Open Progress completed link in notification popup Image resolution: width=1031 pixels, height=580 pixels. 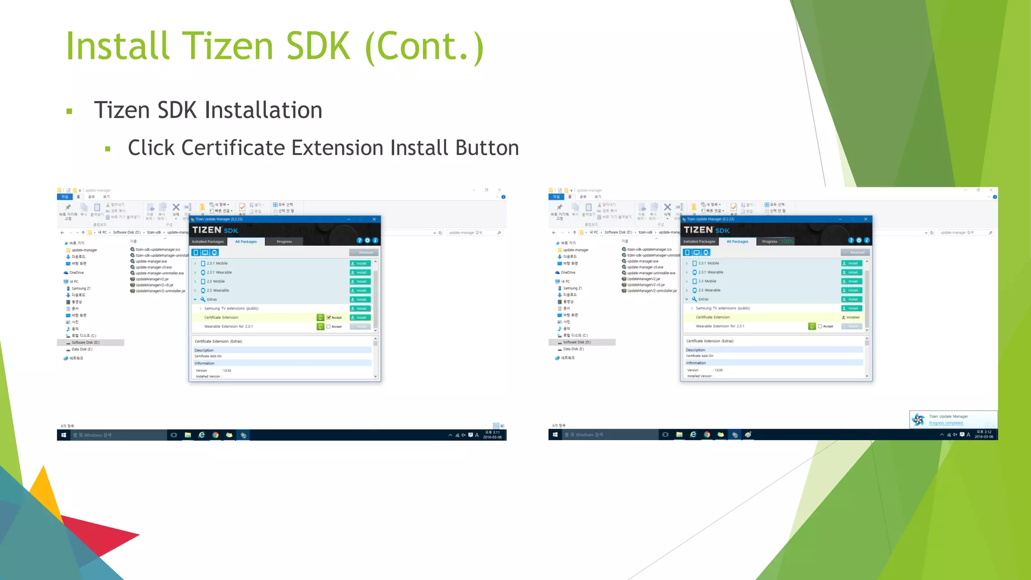point(945,423)
